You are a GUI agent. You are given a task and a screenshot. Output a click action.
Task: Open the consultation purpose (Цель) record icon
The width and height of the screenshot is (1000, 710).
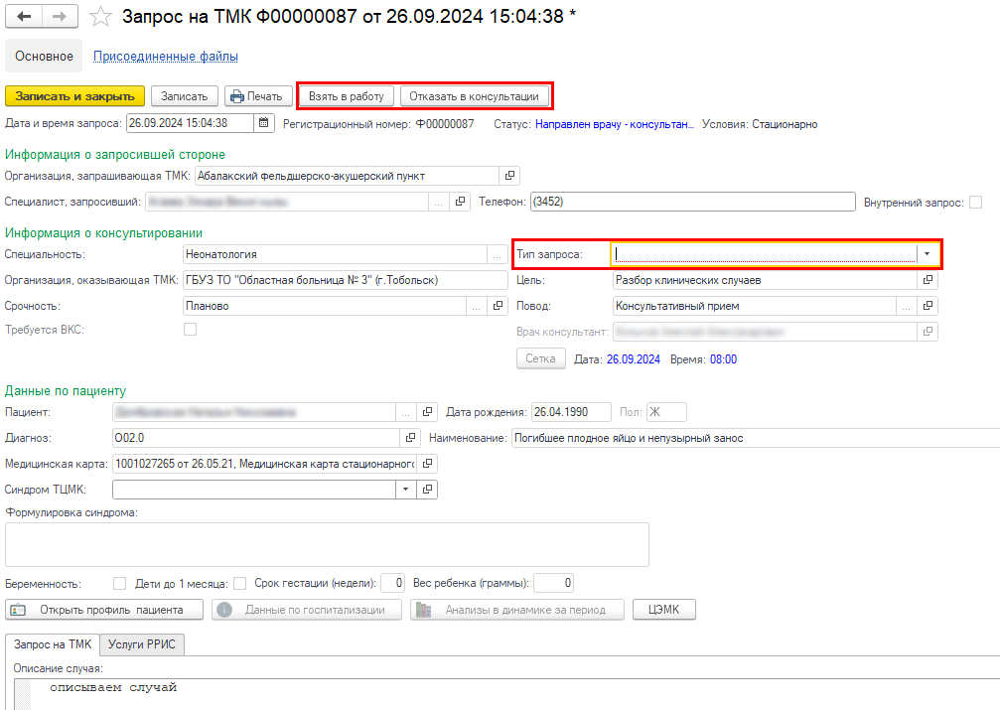point(929,280)
